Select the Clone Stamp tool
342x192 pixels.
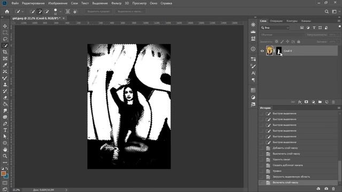tap(5, 85)
